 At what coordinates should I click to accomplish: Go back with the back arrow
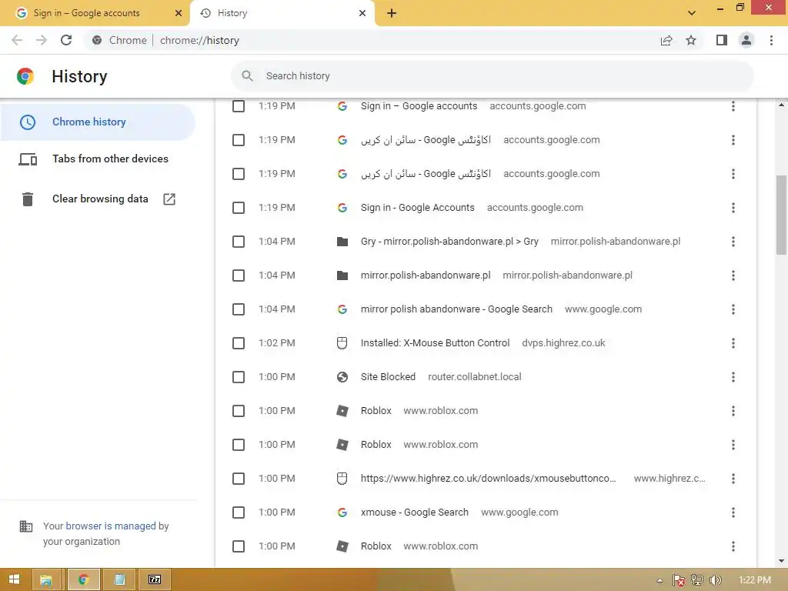17,40
